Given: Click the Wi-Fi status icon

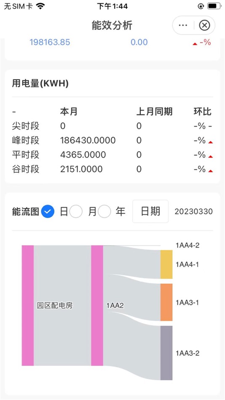Looking at the screenshot, I should (x=40, y=6).
